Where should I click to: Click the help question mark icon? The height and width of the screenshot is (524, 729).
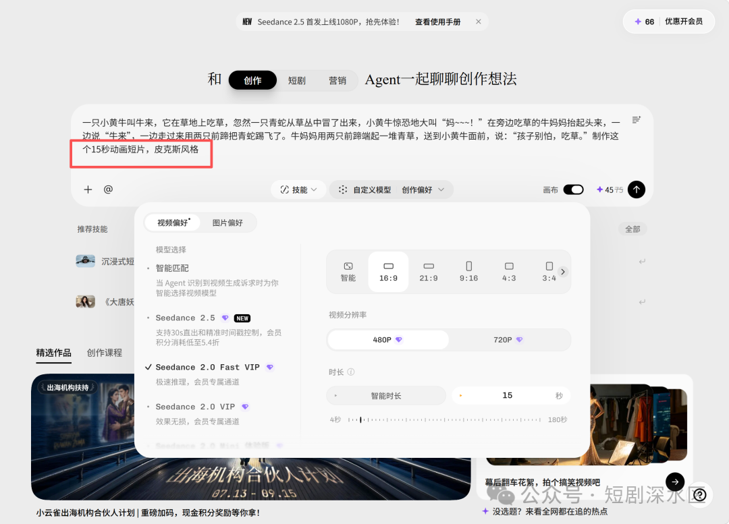[x=700, y=495]
